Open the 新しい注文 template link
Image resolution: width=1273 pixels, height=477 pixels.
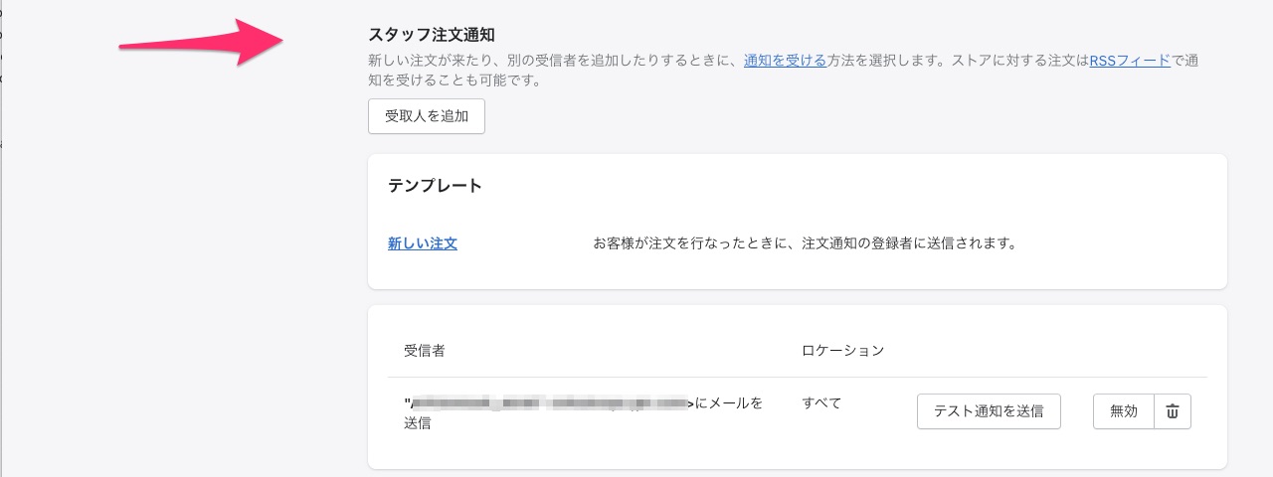tap(423, 242)
